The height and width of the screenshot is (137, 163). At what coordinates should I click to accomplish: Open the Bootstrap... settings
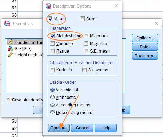(145, 56)
